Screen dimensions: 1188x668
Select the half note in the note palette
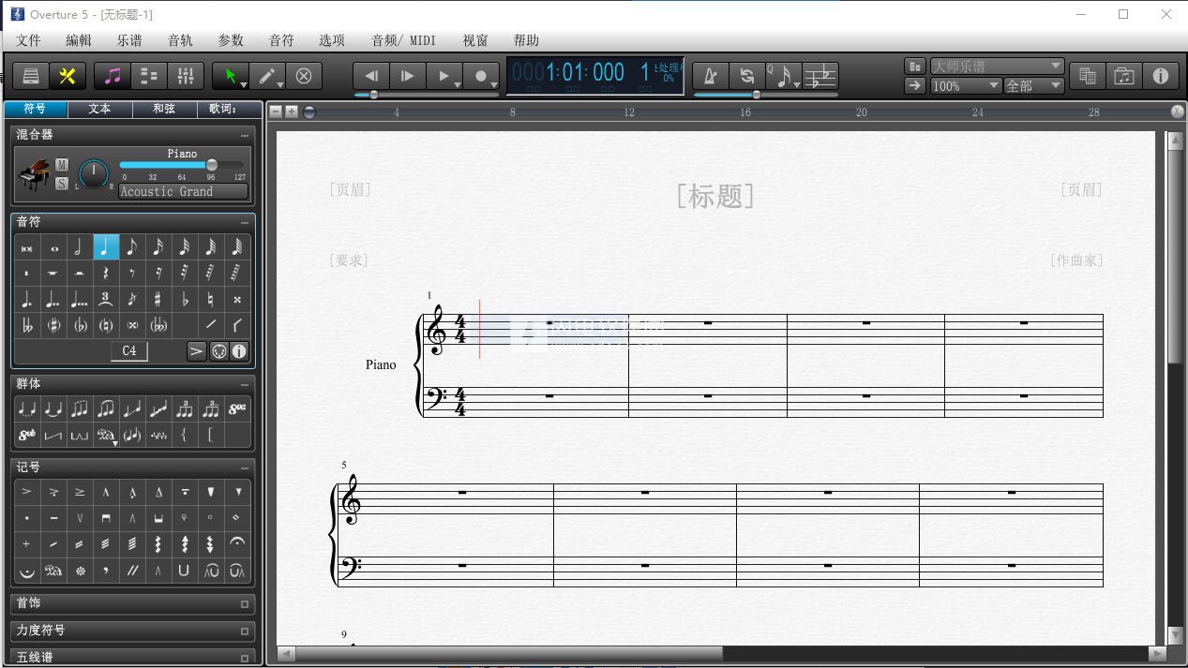[80, 247]
